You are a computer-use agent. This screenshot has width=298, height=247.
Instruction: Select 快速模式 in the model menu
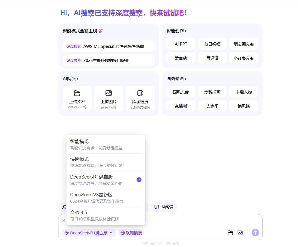(106, 162)
